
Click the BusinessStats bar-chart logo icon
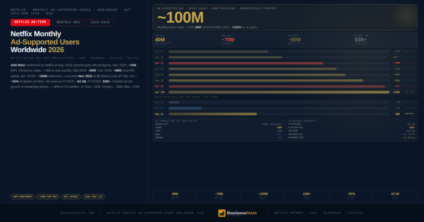click(222, 213)
